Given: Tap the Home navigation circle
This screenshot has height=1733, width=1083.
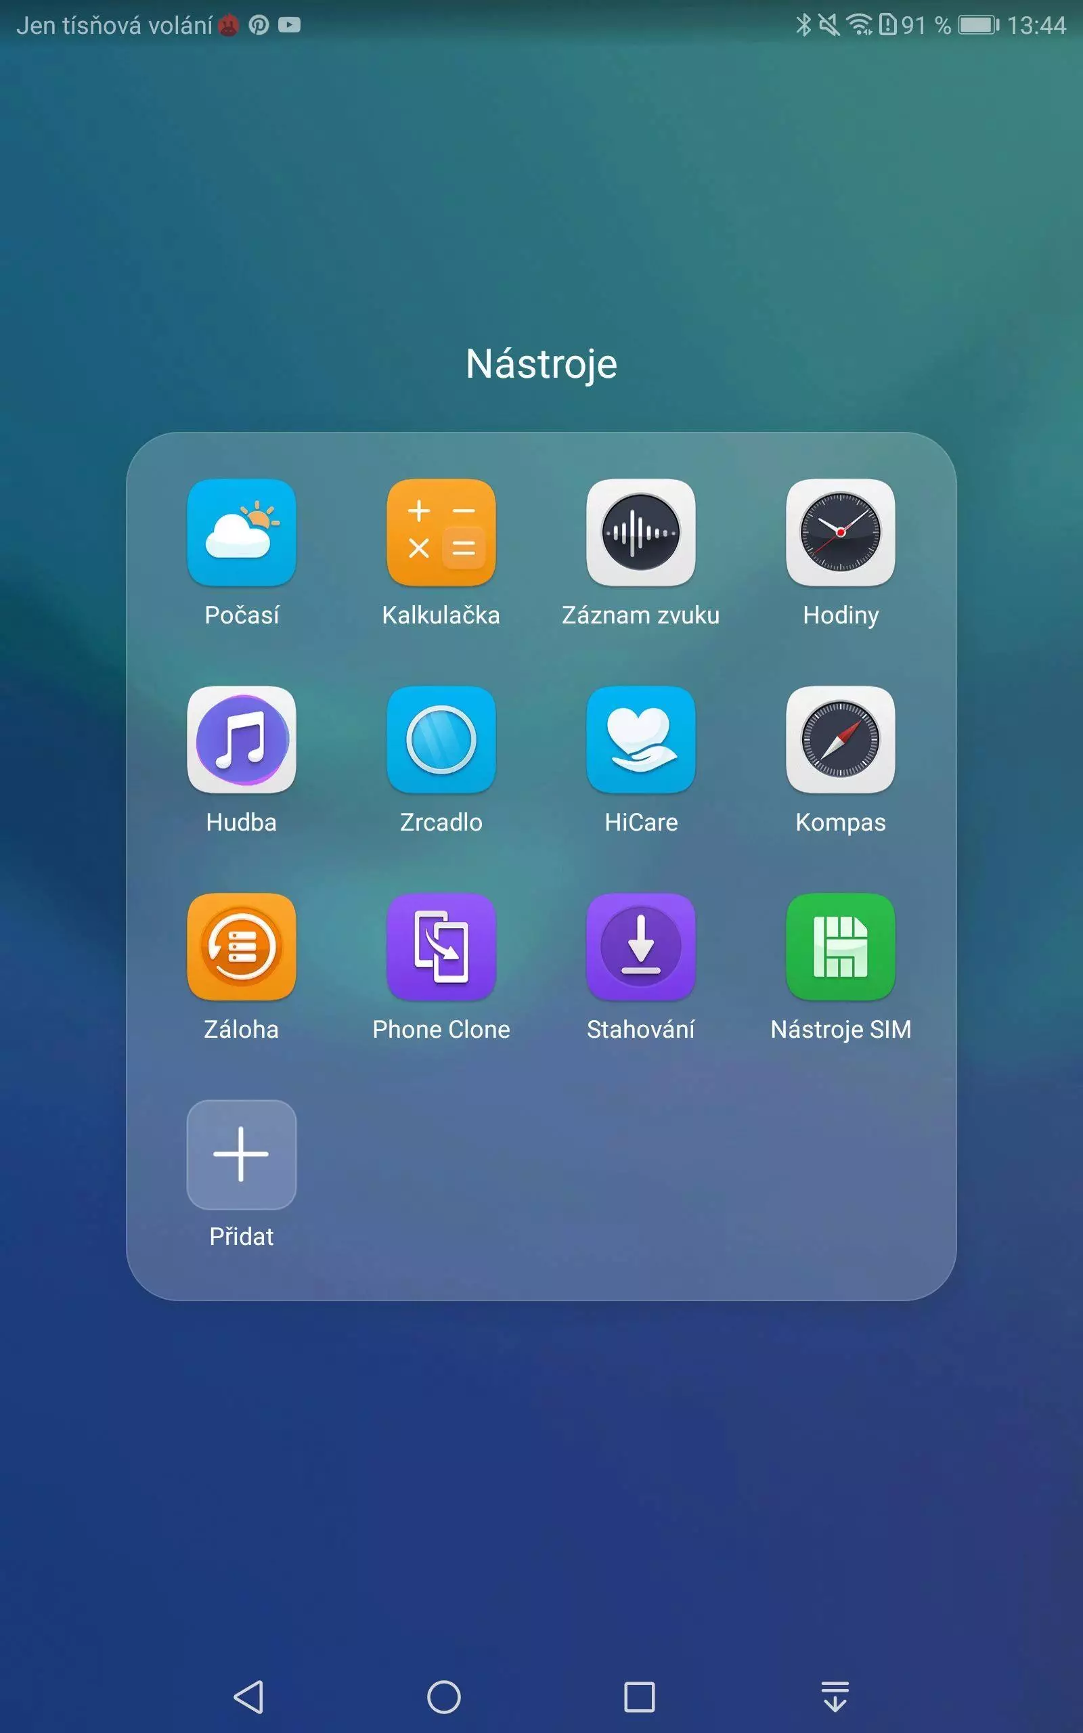Looking at the screenshot, I should tap(444, 1696).
